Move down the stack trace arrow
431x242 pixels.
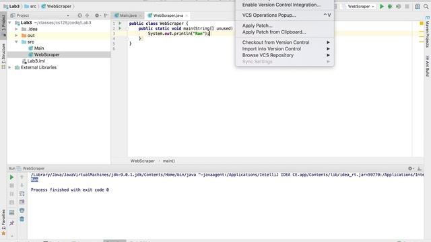coord(22,186)
